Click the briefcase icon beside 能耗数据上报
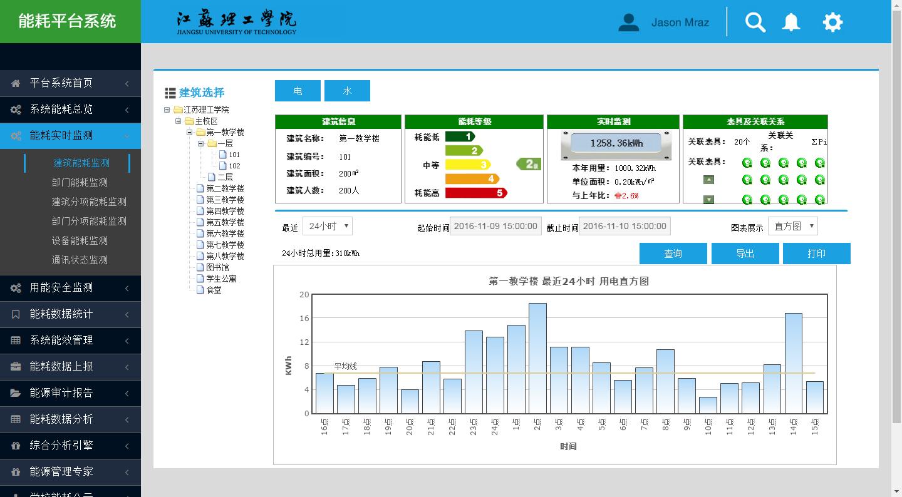902x497 pixels. [x=16, y=367]
